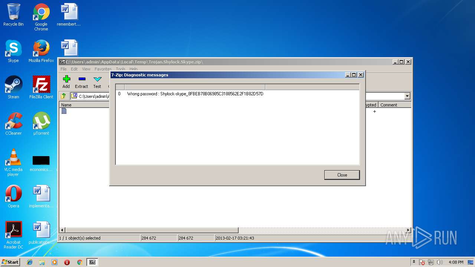Open the Tools menu in 7-Zip
Screen dimensions: 475x267
point(121,69)
